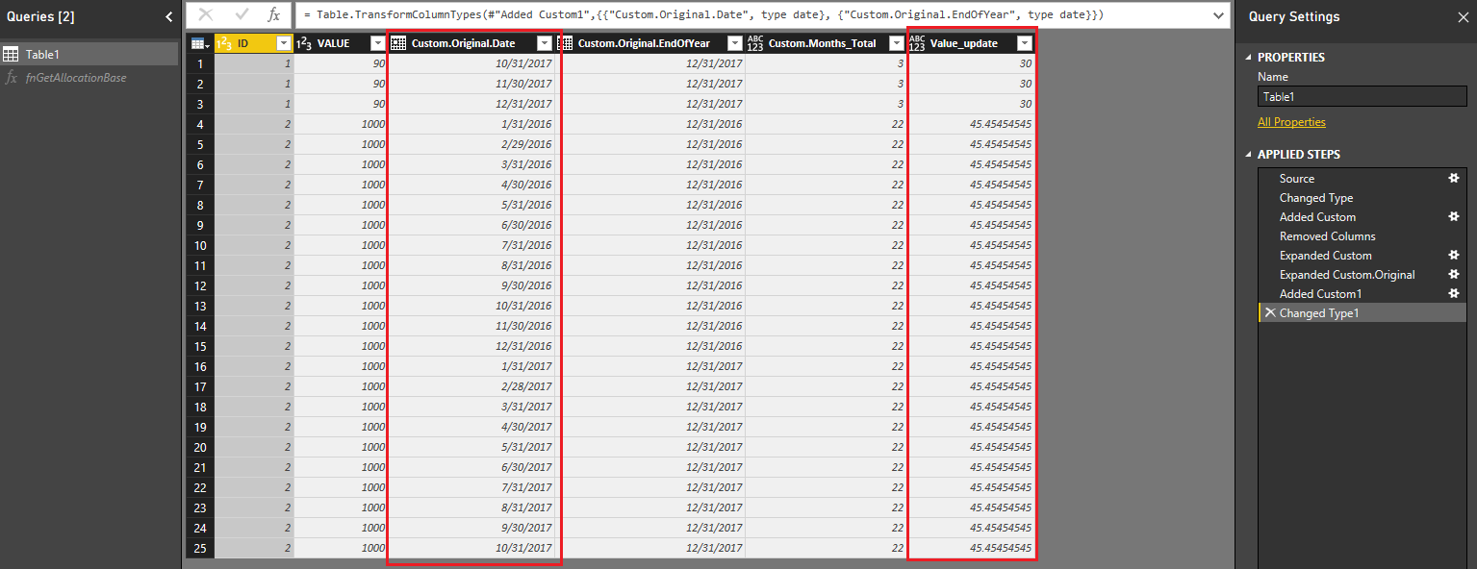
Task: Open settings gear for Added Custom1 step
Action: point(1455,294)
